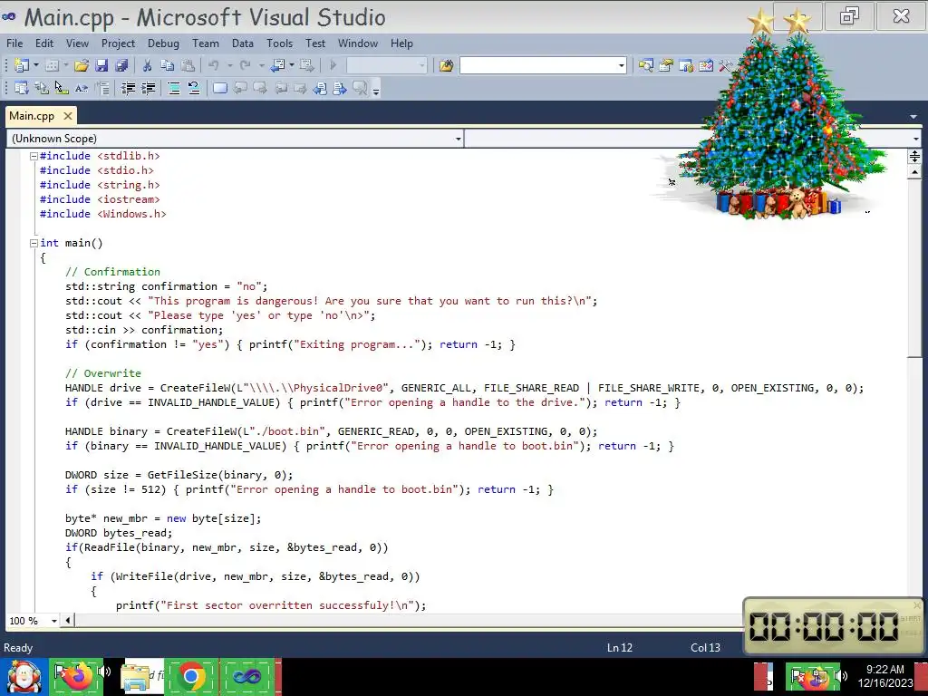This screenshot has width=928, height=696.
Task: Click the Start Debugging play icon
Action: pyautogui.click(x=333, y=65)
